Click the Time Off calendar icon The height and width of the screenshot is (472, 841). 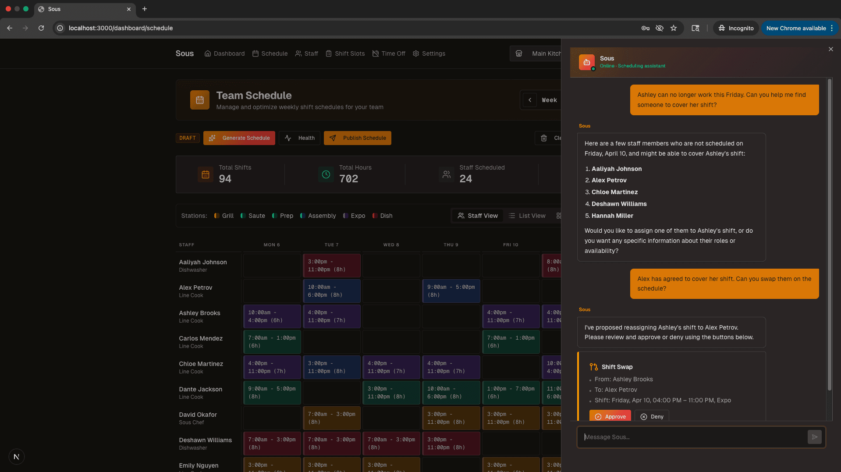[x=376, y=53]
